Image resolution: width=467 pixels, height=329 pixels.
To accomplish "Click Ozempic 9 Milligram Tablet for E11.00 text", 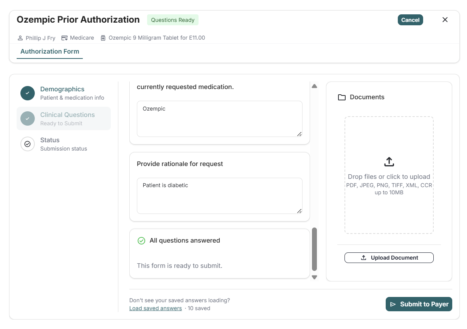I will point(157,38).
